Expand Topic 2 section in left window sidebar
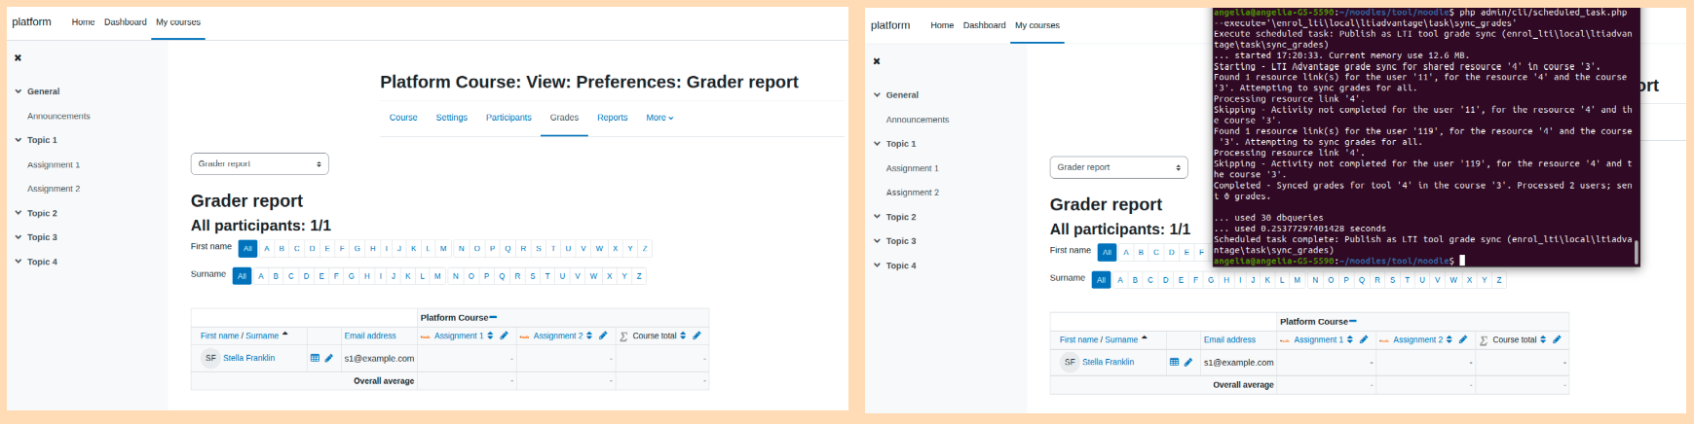This screenshot has height=424, width=1694. (x=18, y=213)
